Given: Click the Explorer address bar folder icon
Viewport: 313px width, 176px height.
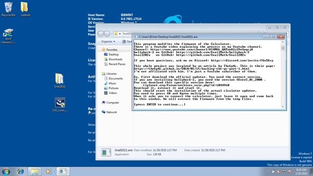Looking at the screenshot, I should click(x=116, y=34).
